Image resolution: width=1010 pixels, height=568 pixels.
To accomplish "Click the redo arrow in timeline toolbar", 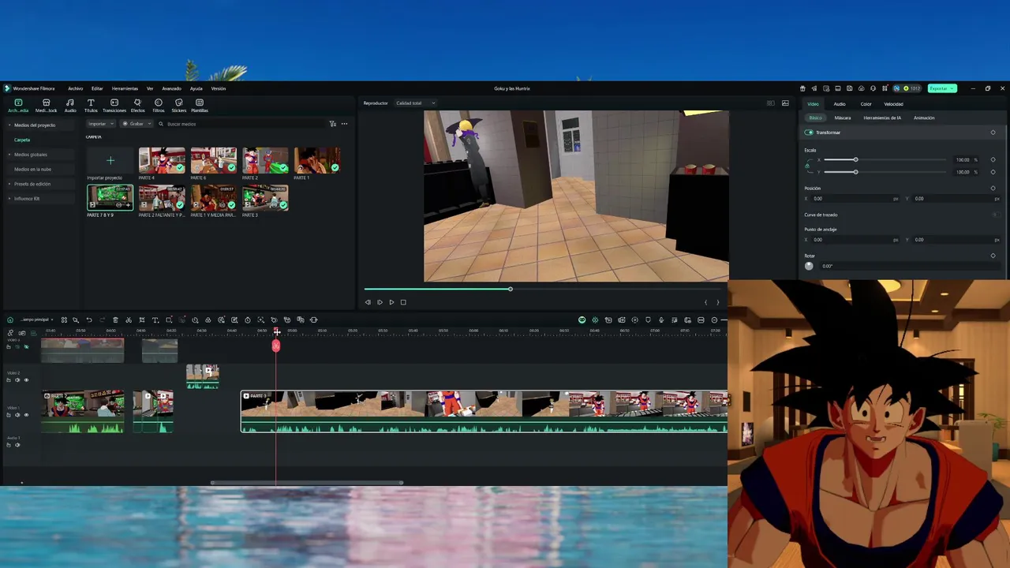I will (x=102, y=319).
